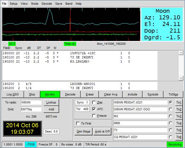Click the green Time (s) label

click(x=70, y=44)
